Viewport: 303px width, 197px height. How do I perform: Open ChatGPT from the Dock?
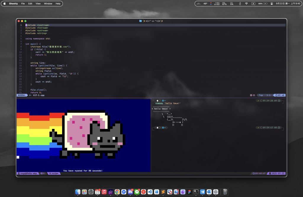click(216, 192)
